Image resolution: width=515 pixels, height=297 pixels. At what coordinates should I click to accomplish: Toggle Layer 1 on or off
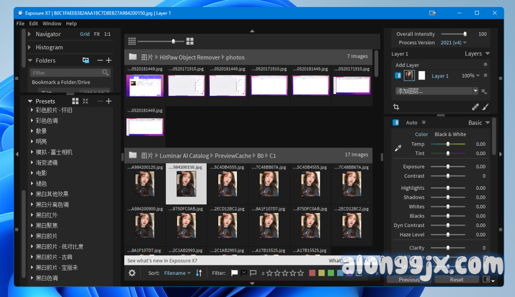coord(398,76)
